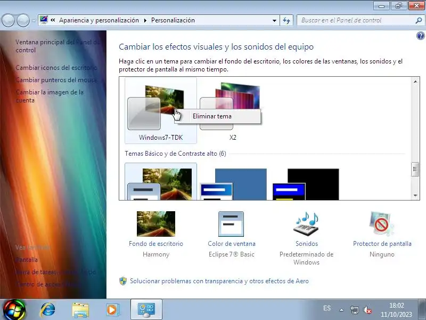Open the Pantalla link in sidebar

[x=26, y=260]
